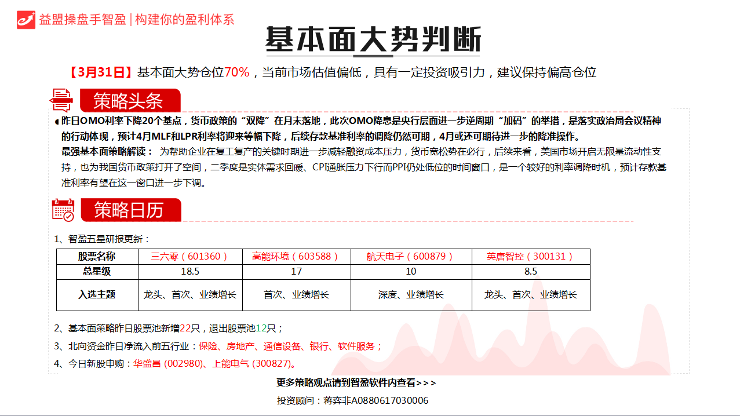The height and width of the screenshot is (416, 740).
Task: Click stock 三六零（601360）in table
Action: pos(189,256)
